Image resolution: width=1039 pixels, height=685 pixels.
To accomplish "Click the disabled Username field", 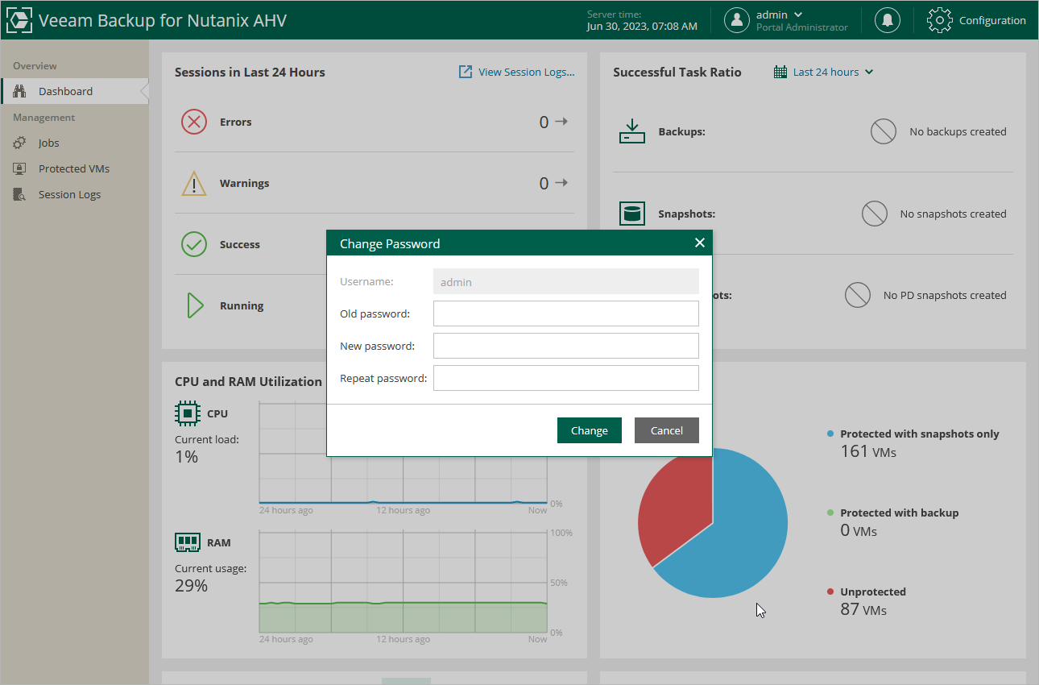I will coord(566,281).
